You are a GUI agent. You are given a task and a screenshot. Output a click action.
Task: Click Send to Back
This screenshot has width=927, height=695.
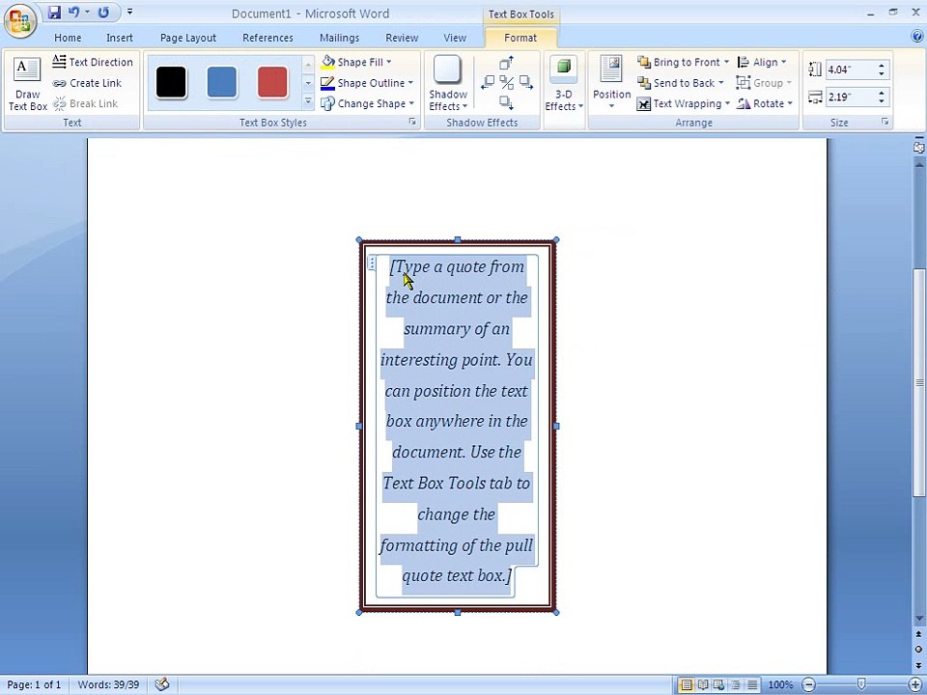(x=681, y=83)
